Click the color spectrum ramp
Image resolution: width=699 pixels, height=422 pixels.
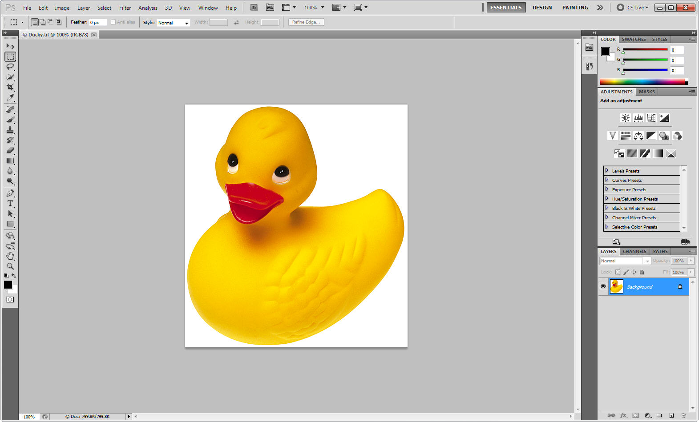(644, 82)
